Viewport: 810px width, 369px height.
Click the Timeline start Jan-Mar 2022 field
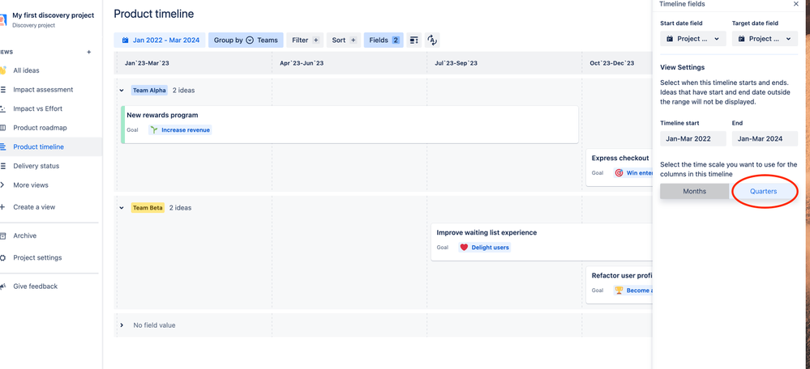click(692, 138)
